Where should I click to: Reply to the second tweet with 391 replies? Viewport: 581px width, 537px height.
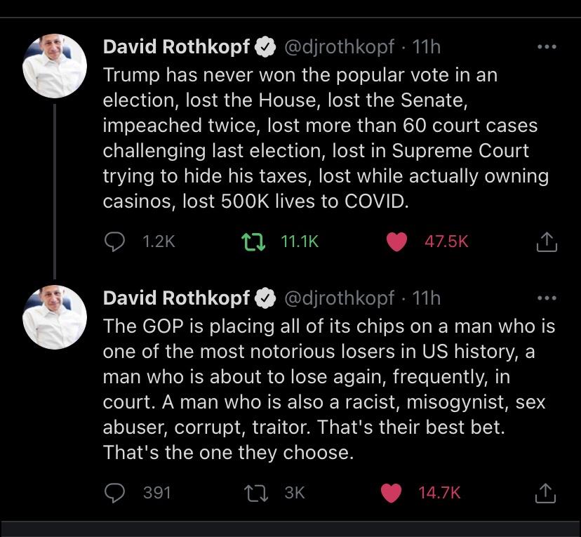[114, 493]
